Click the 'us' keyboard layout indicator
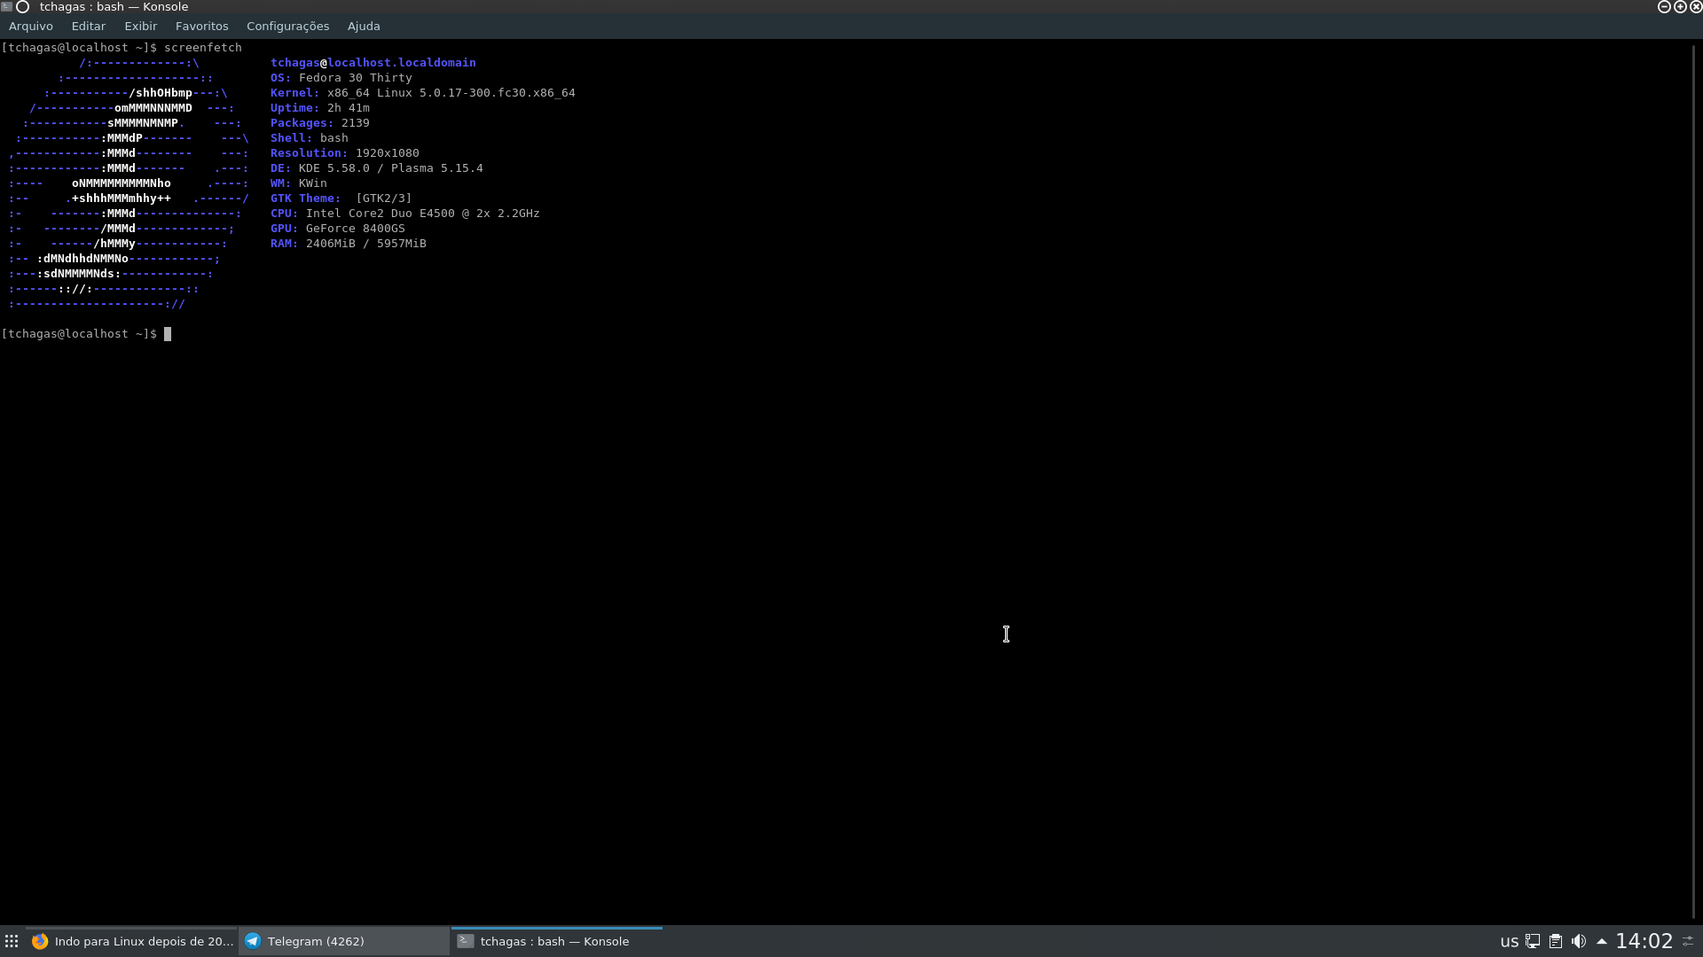Image resolution: width=1703 pixels, height=957 pixels. click(1509, 941)
